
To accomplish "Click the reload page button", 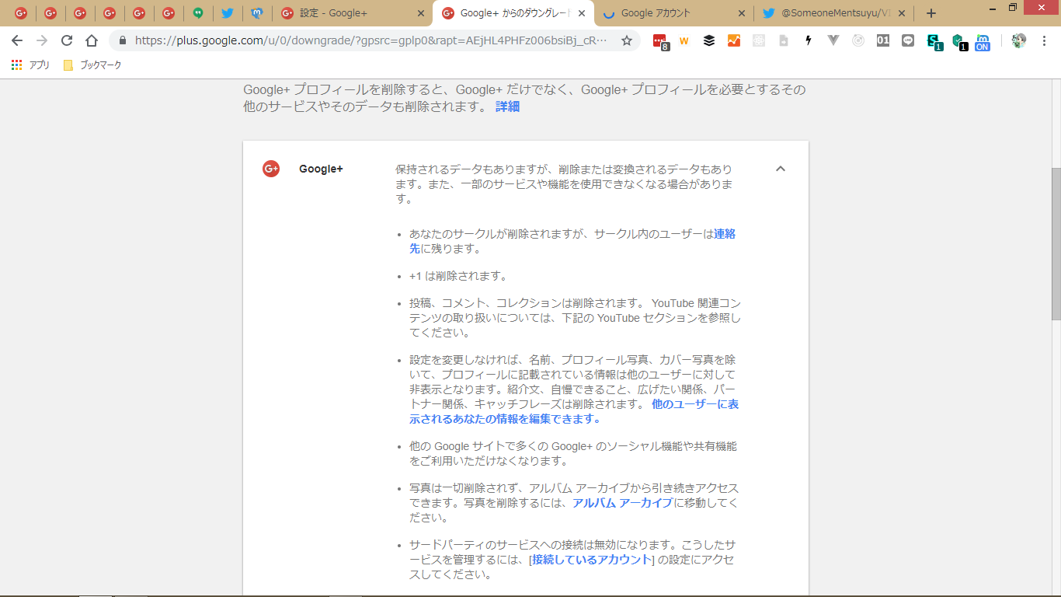I will [67, 40].
